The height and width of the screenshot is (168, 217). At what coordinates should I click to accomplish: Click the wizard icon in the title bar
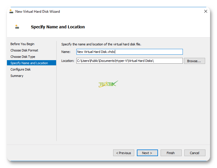11,12
